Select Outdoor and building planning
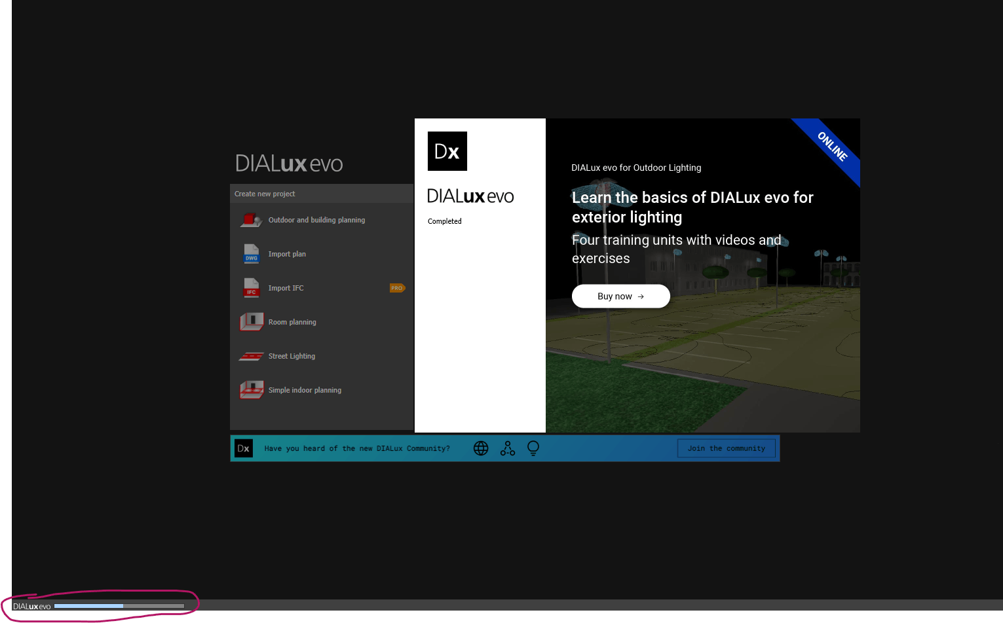The width and height of the screenshot is (1003, 623). pos(316,220)
